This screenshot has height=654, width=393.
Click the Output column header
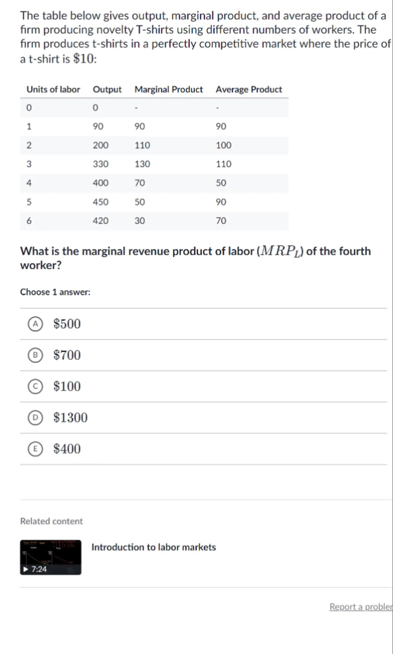107,89
